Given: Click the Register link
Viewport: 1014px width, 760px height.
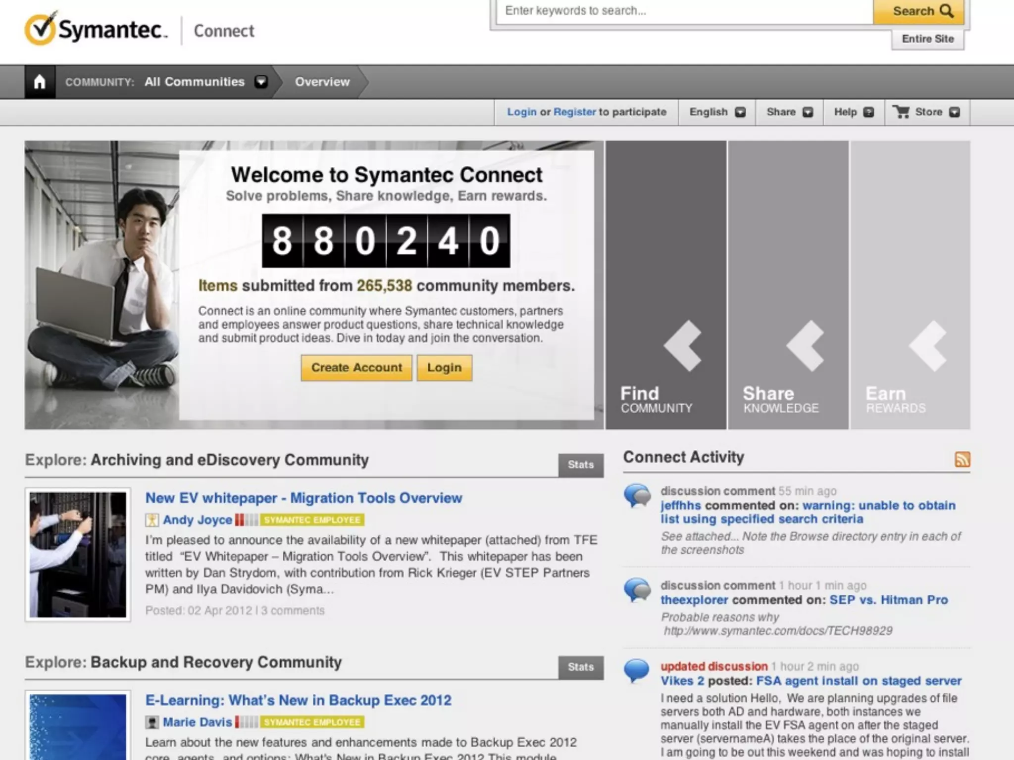Looking at the screenshot, I should tap(574, 112).
